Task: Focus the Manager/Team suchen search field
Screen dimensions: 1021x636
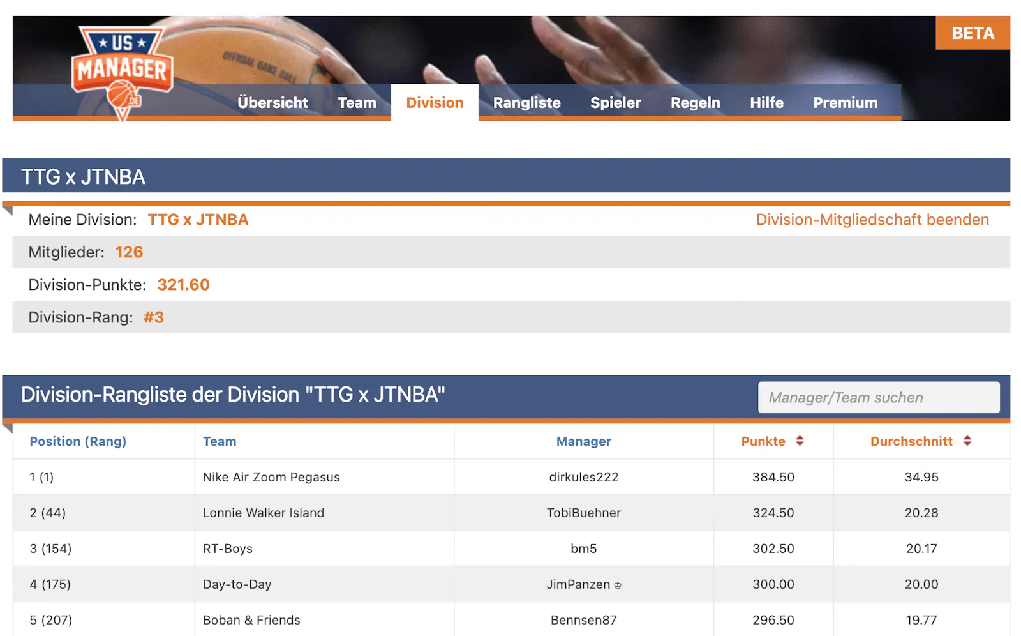Action: pyautogui.click(x=879, y=397)
